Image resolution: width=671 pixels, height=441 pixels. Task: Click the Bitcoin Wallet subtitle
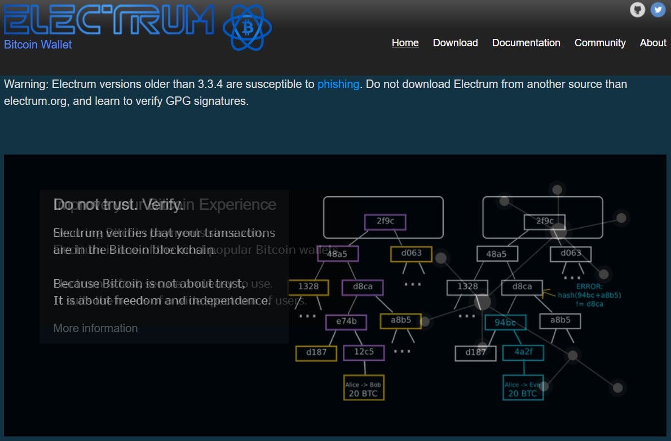click(x=38, y=45)
